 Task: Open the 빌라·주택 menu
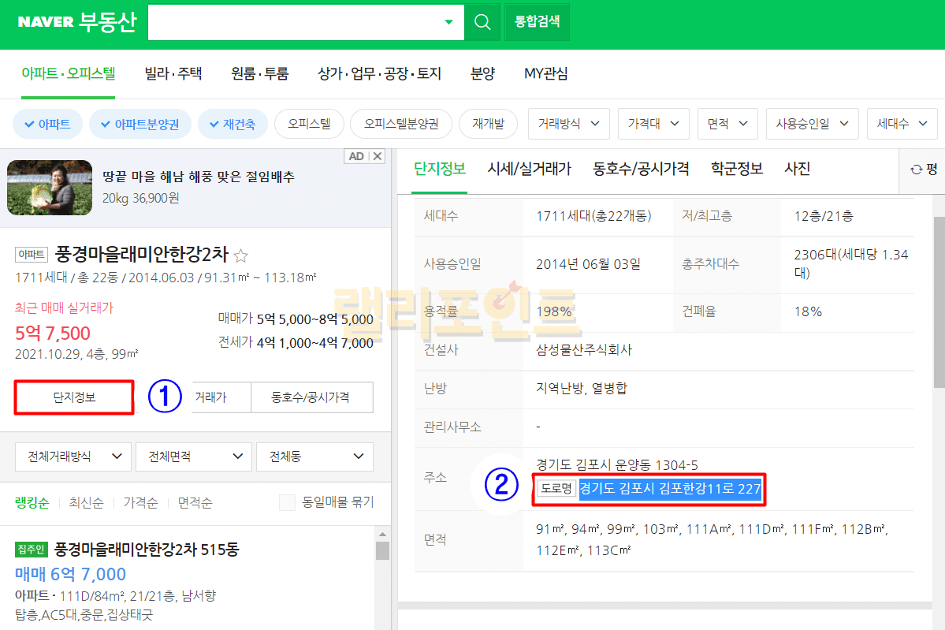coord(173,74)
